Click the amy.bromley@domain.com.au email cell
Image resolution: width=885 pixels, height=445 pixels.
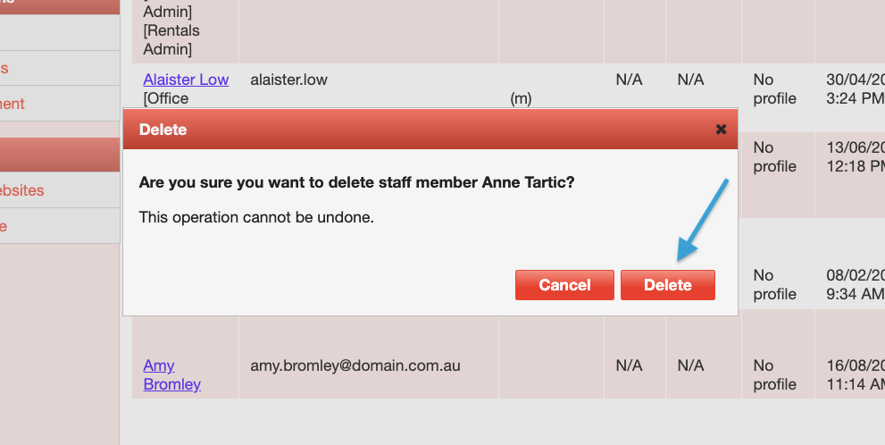click(x=355, y=365)
